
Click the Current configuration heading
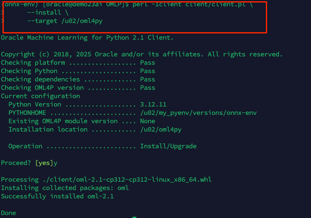coord(40,96)
